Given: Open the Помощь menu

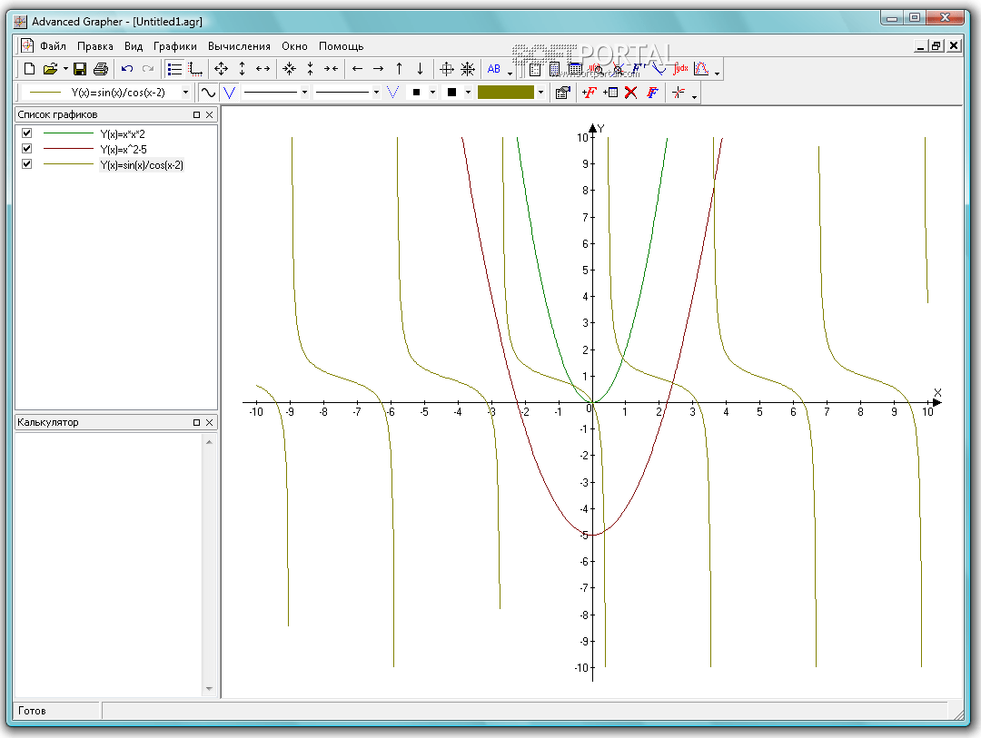Looking at the screenshot, I should (341, 46).
